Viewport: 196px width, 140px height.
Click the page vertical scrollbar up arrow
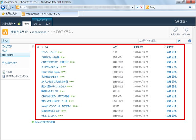[x=194, y=28]
